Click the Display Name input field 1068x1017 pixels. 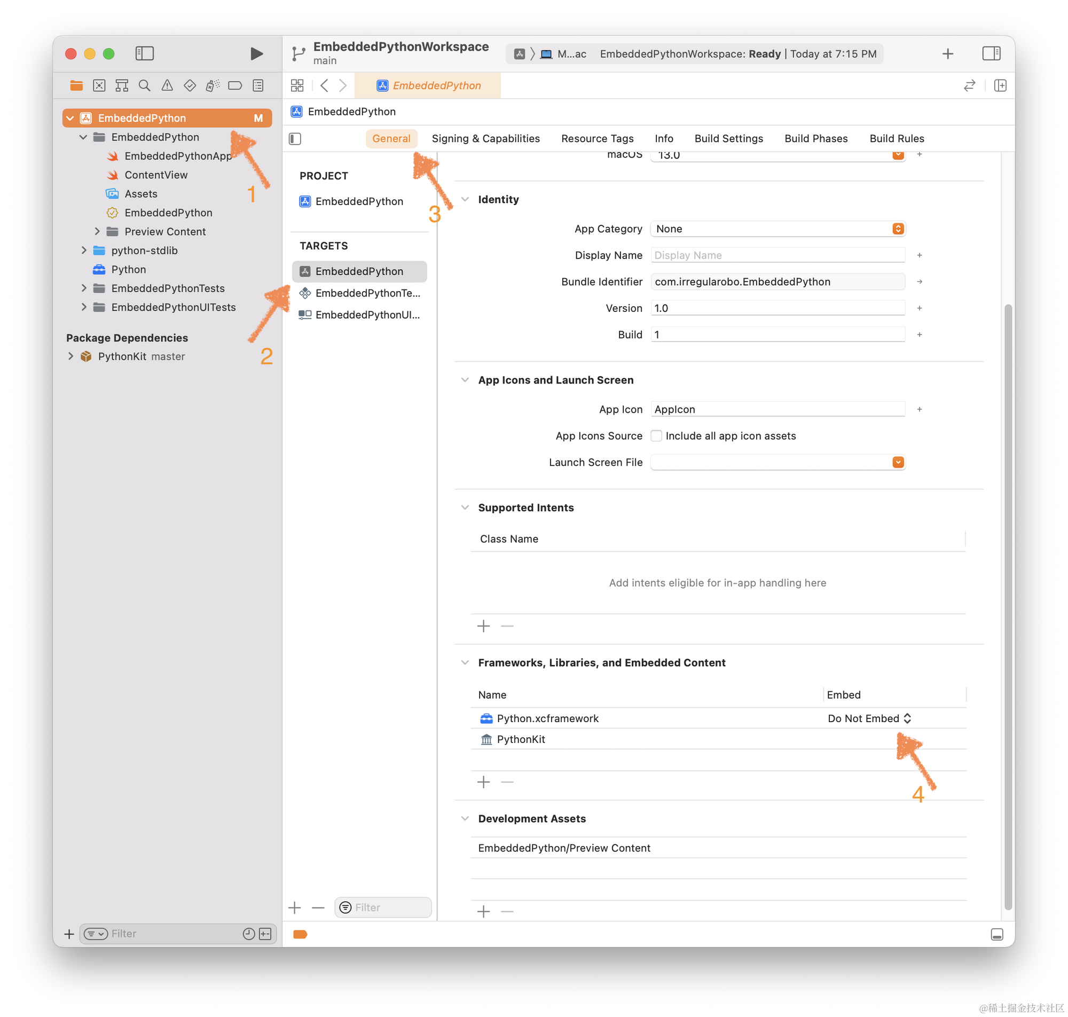pyautogui.click(x=778, y=255)
